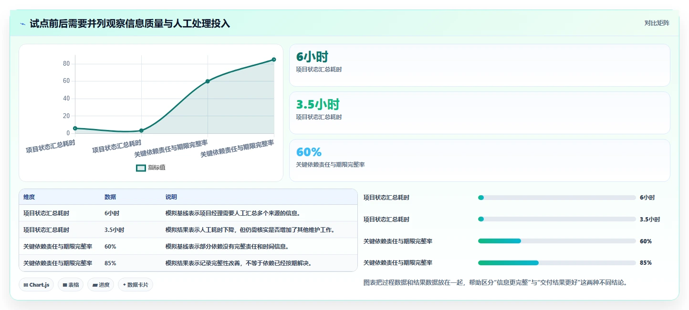Click the progress bar showing 6小时

click(x=557, y=197)
